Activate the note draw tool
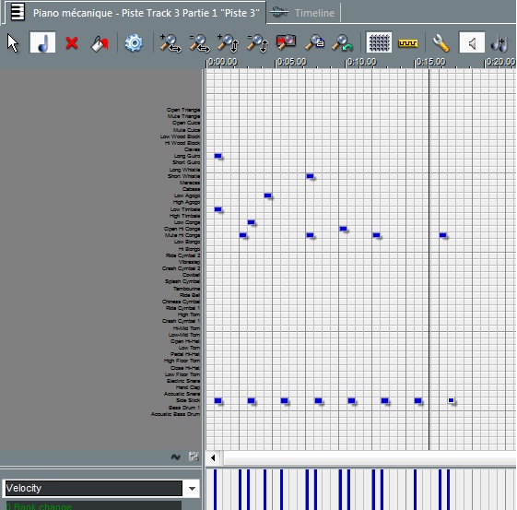The width and height of the screenshot is (517, 510). click(x=43, y=42)
